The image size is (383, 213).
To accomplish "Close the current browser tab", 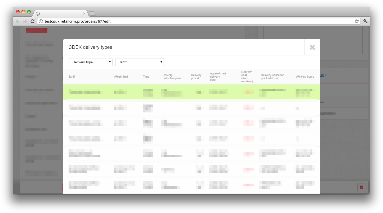I will point(84,13).
